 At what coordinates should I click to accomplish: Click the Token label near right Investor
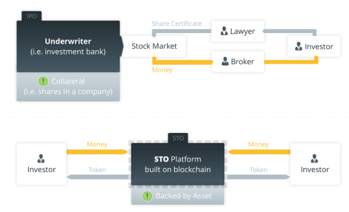pyautogui.click(x=259, y=170)
